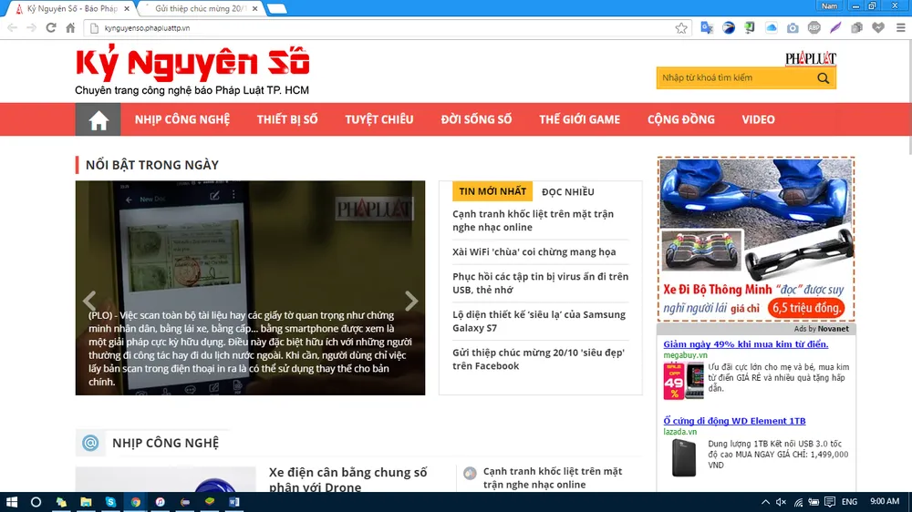Click the Pháp Luật logo above search
Image resolution: width=912 pixels, height=512 pixels.
(x=810, y=58)
